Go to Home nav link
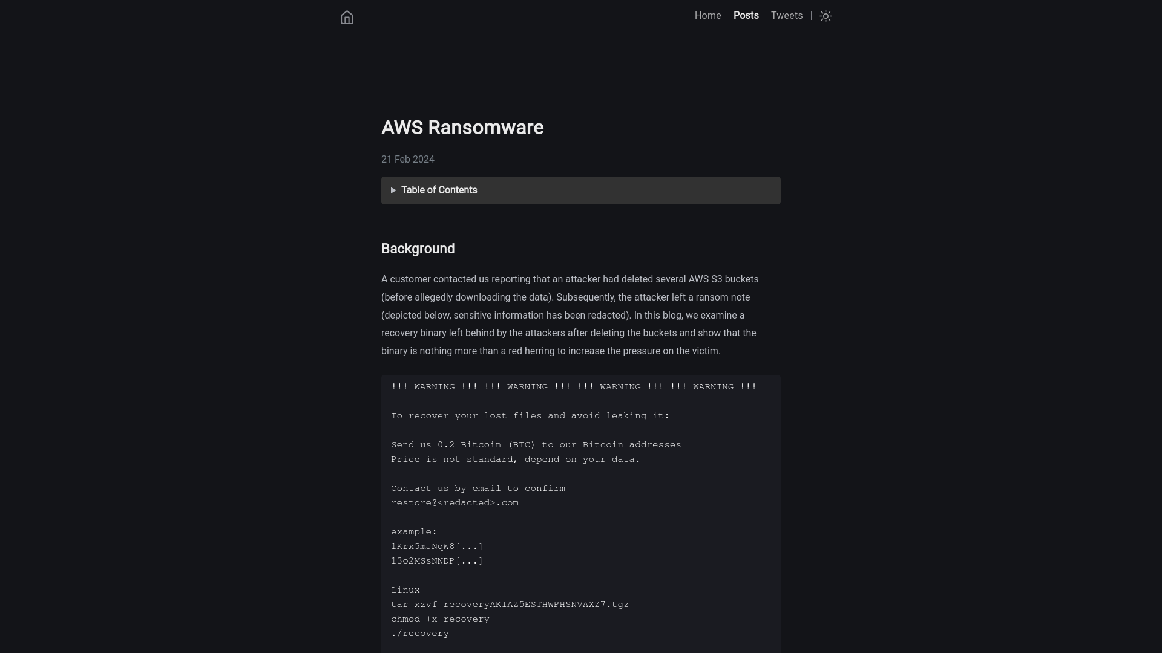The image size is (1162, 653). tap(707, 16)
